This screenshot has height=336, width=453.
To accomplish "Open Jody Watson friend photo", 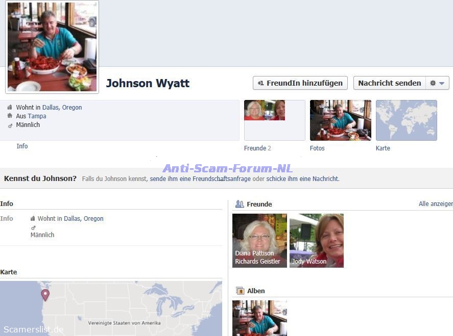I will [x=316, y=240].
